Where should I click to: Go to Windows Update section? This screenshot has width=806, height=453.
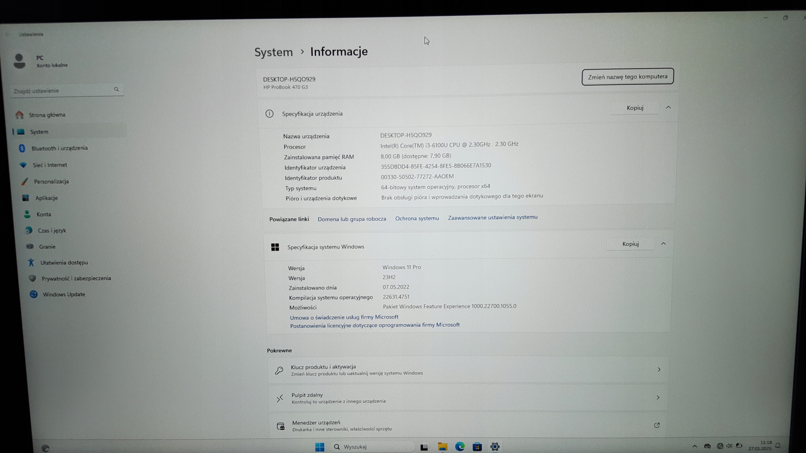(x=64, y=294)
